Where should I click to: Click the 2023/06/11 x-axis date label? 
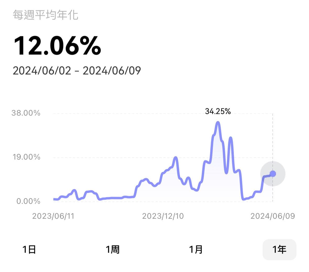click(x=53, y=216)
